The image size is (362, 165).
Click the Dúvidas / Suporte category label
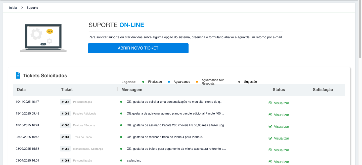84,125
